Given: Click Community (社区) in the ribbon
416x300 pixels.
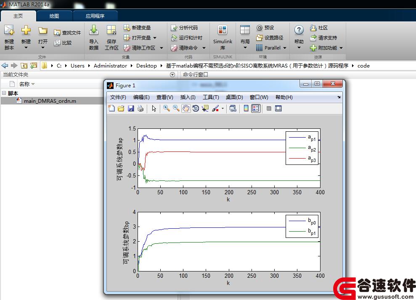Looking at the screenshot, I should [x=319, y=28].
